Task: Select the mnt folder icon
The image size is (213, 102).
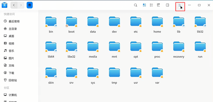Action: click(x=114, y=47)
